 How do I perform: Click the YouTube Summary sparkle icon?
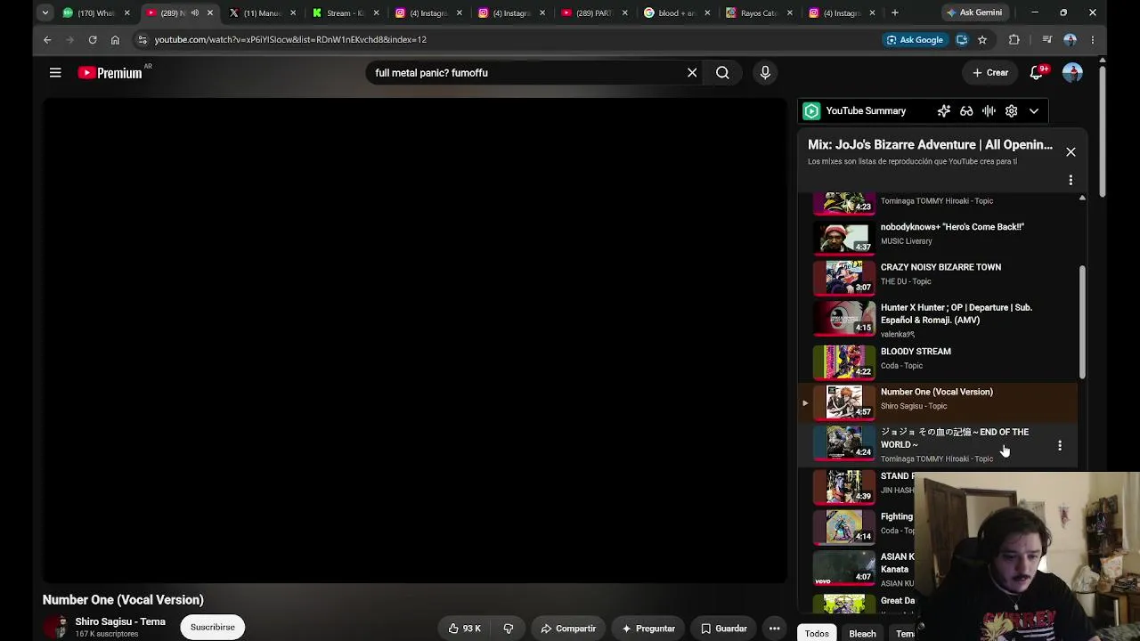944,111
